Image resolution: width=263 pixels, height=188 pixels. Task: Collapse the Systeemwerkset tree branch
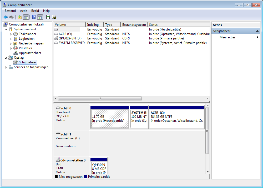[x=6, y=29]
